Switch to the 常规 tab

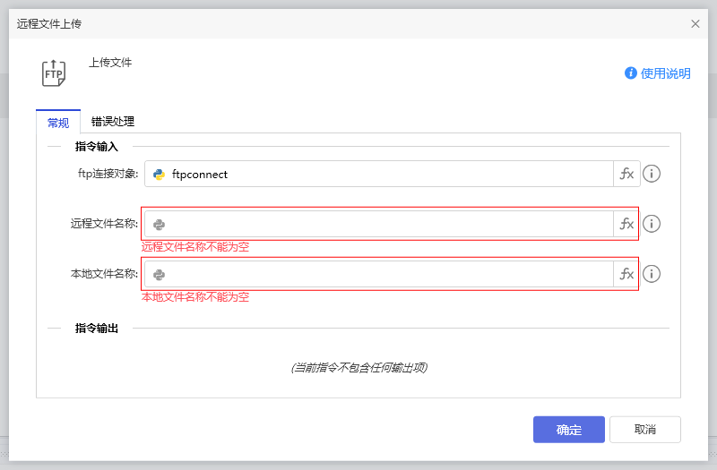click(58, 122)
